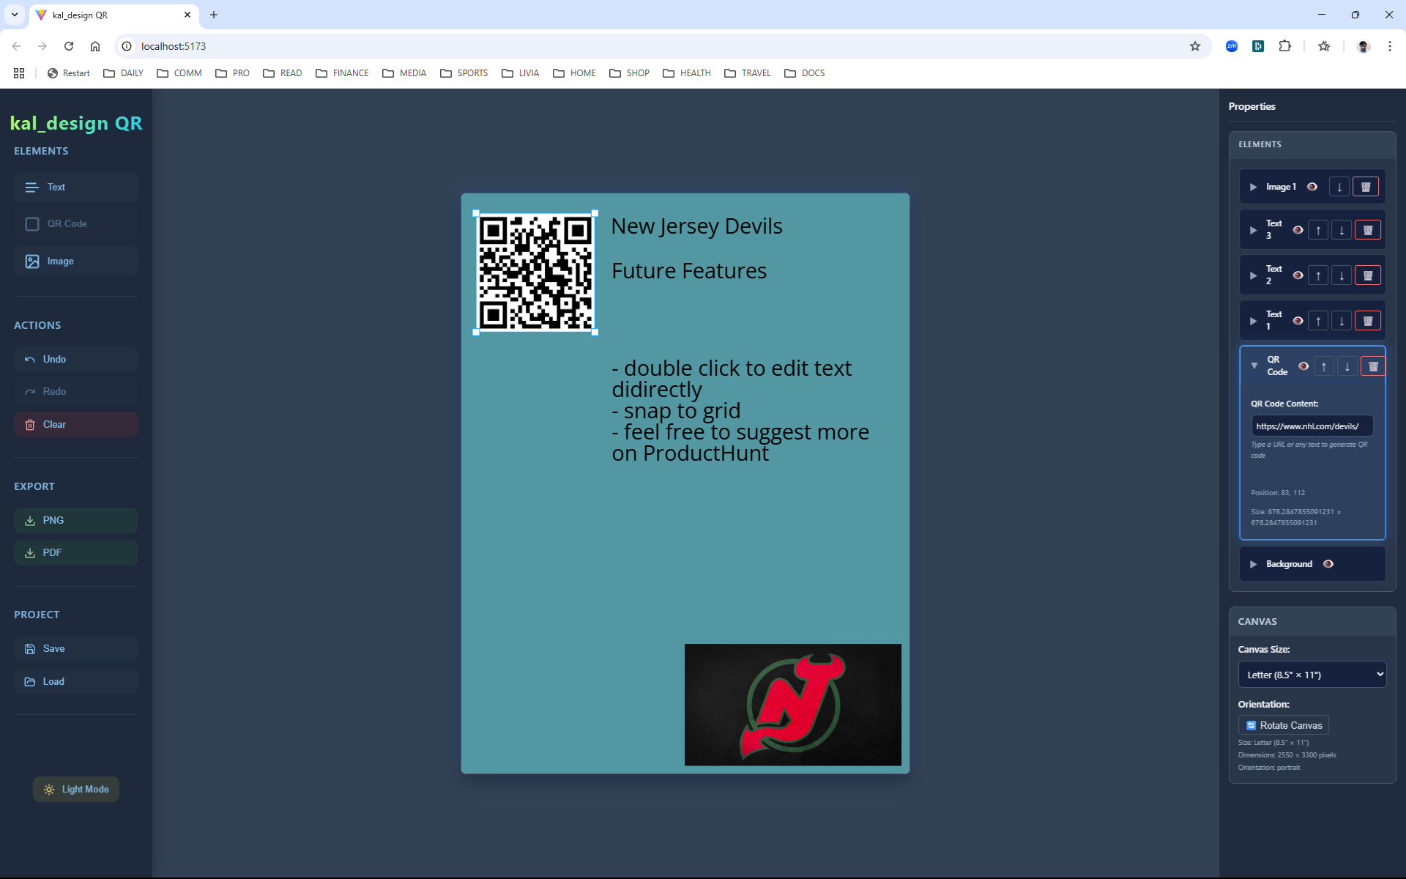Add an Image element from sidebar
This screenshot has width=1406, height=879.
click(76, 262)
